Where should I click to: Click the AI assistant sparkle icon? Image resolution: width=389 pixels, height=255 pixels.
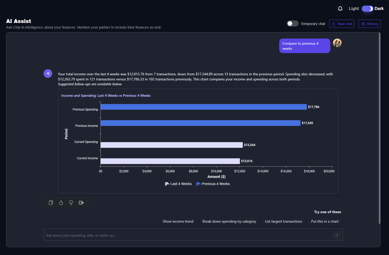click(48, 74)
